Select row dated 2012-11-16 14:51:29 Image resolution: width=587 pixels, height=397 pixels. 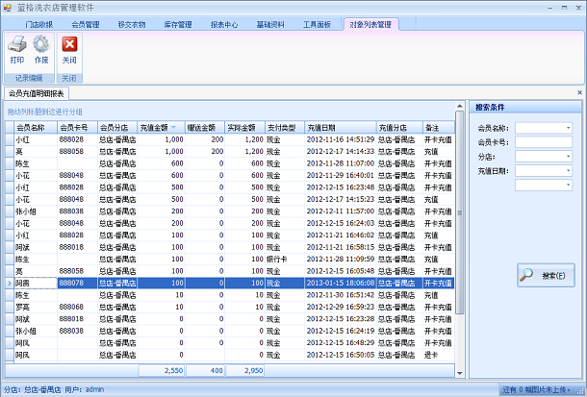(x=230, y=139)
